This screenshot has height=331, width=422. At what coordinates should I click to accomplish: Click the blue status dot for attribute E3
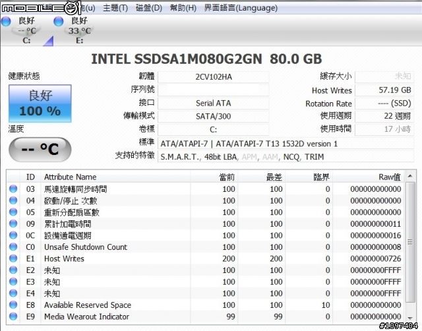tap(13, 282)
